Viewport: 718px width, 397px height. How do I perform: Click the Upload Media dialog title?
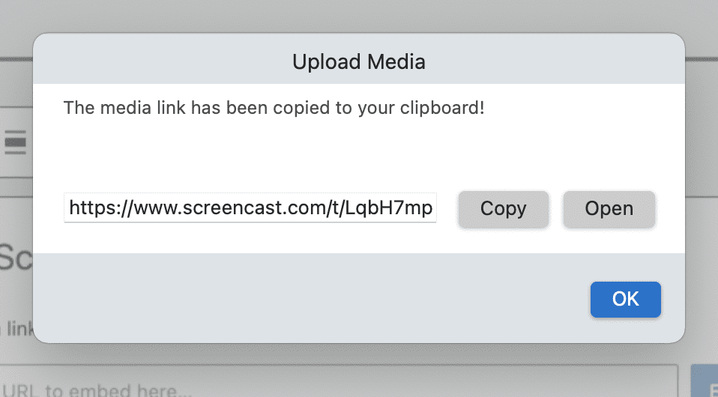point(358,61)
